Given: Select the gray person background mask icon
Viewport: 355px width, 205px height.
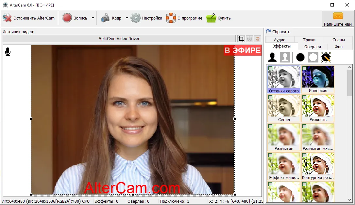Looking at the screenshot, I should click(285, 57).
